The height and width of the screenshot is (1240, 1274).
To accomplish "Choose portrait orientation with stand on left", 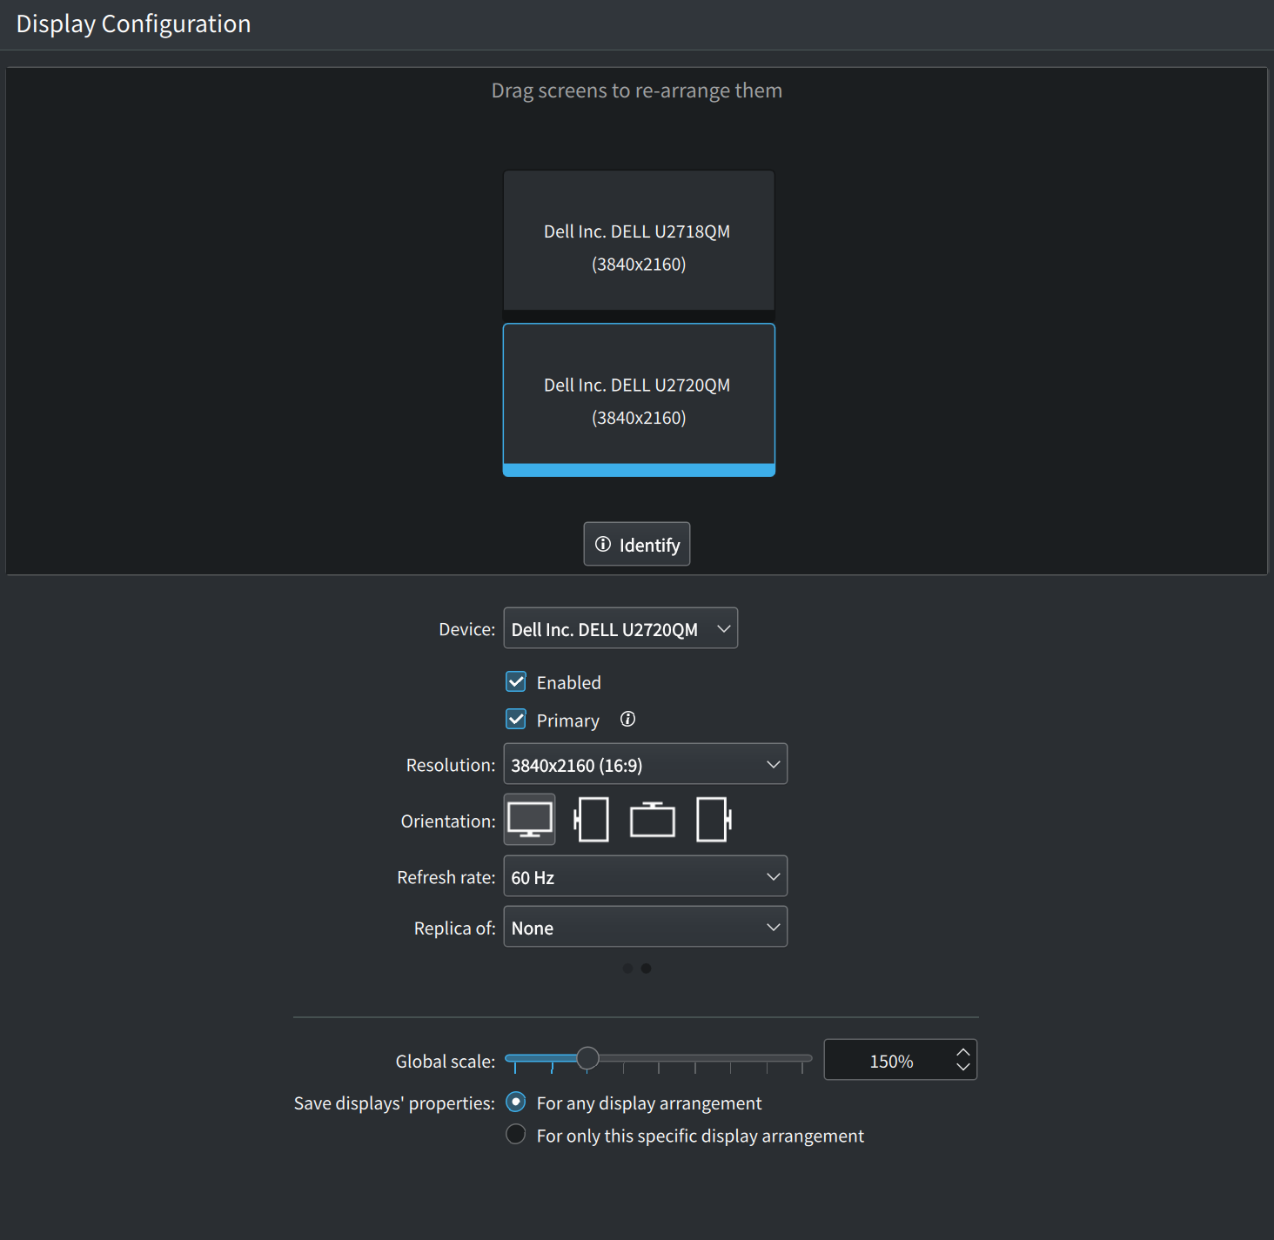I will tap(592, 820).
